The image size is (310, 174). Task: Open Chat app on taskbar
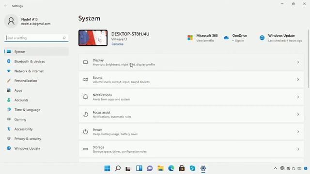point(150,168)
